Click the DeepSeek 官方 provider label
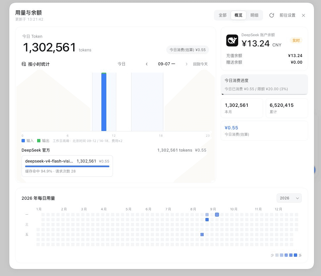This screenshot has width=321, height=276. [x=36, y=150]
